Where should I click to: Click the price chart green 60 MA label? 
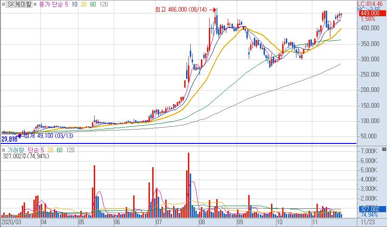click(x=93, y=5)
